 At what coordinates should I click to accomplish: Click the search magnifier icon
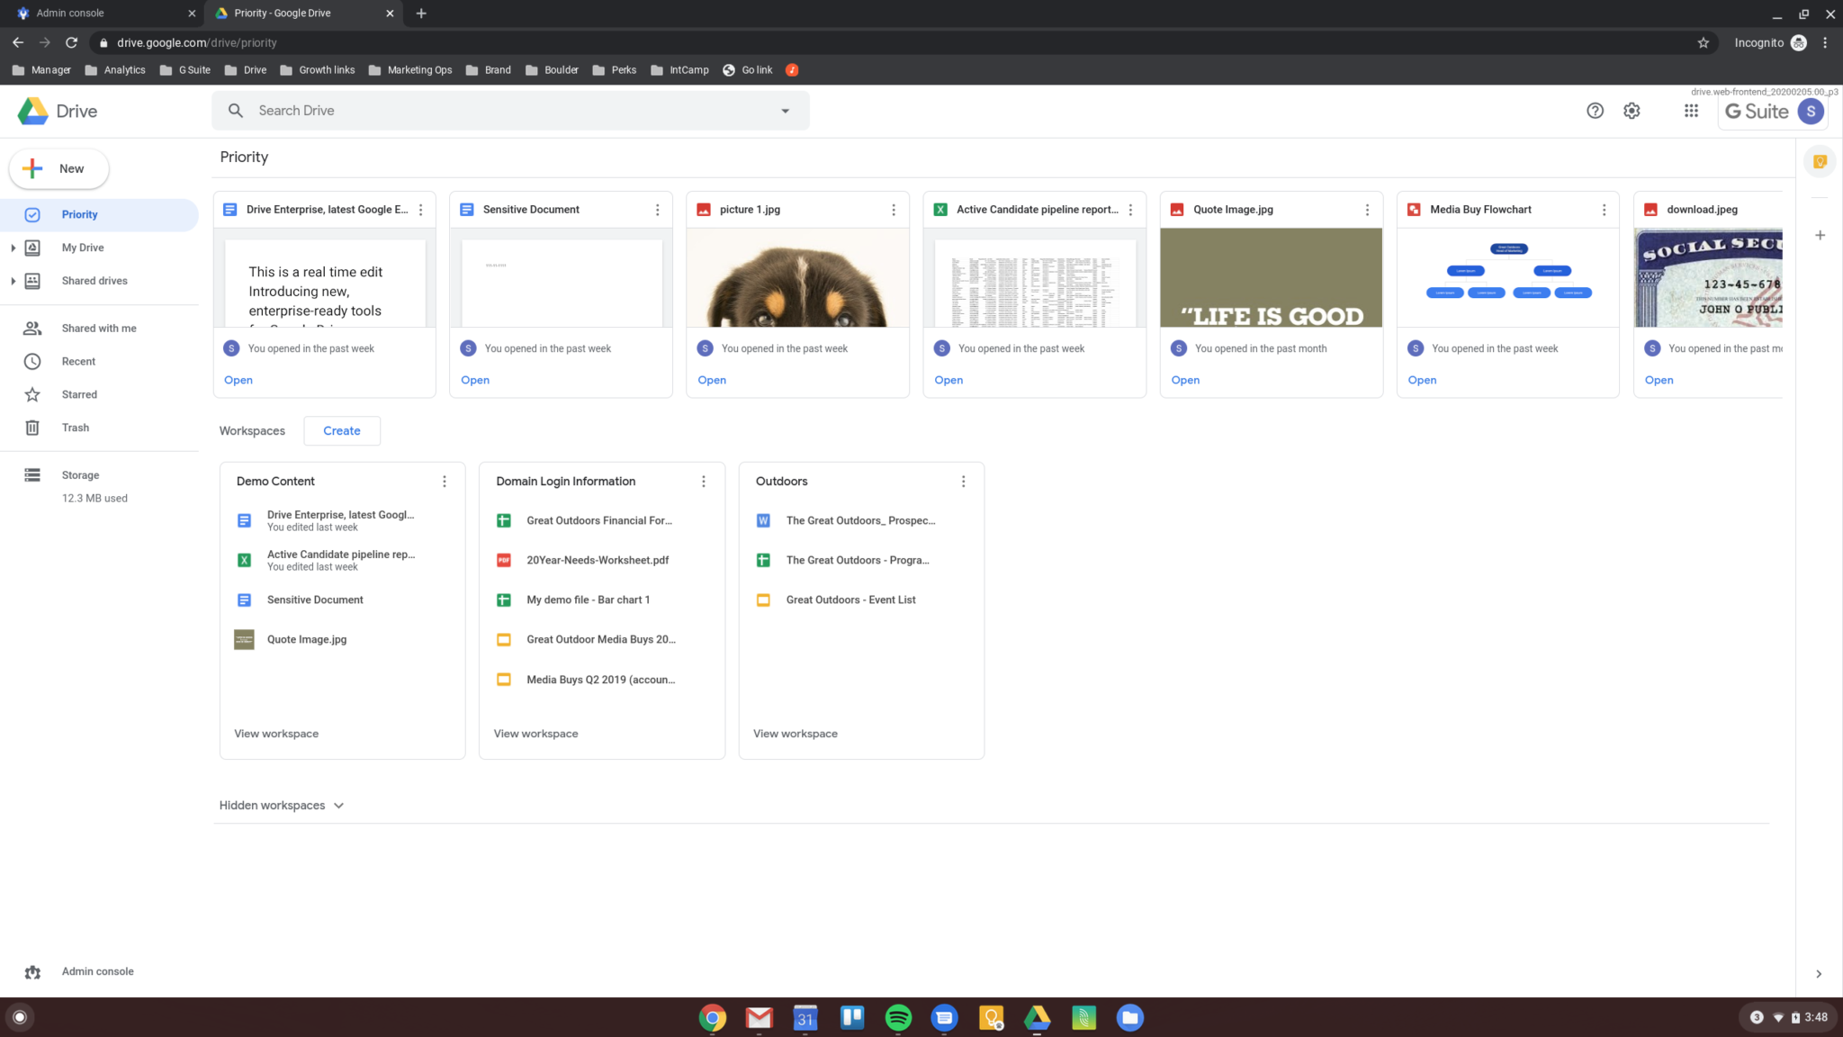pyautogui.click(x=236, y=111)
